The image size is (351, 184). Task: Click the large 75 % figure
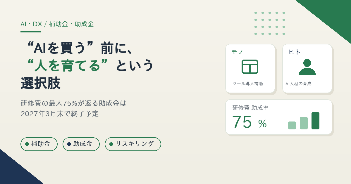pyautogui.click(x=249, y=122)
